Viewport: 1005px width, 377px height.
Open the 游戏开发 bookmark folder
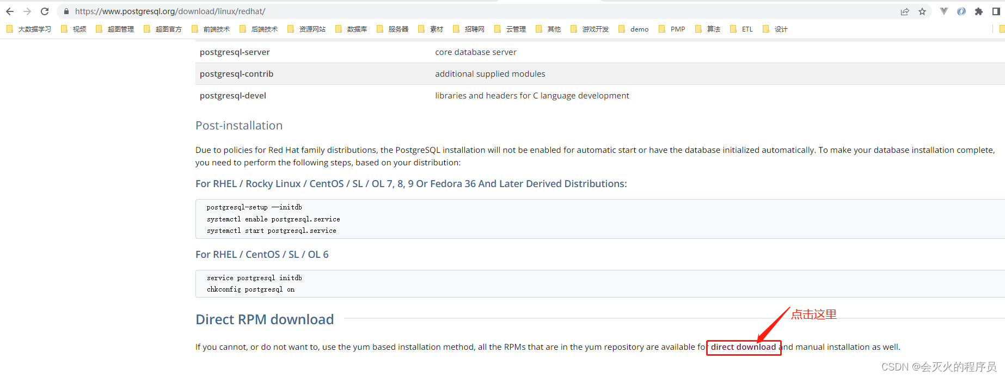(590, 29)
